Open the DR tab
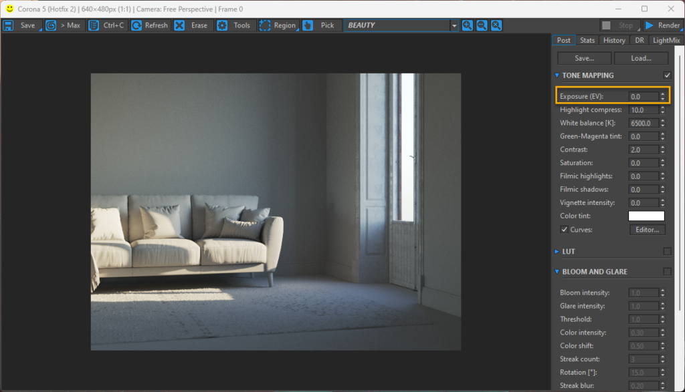The image size is (685, 392). [639, 40]
